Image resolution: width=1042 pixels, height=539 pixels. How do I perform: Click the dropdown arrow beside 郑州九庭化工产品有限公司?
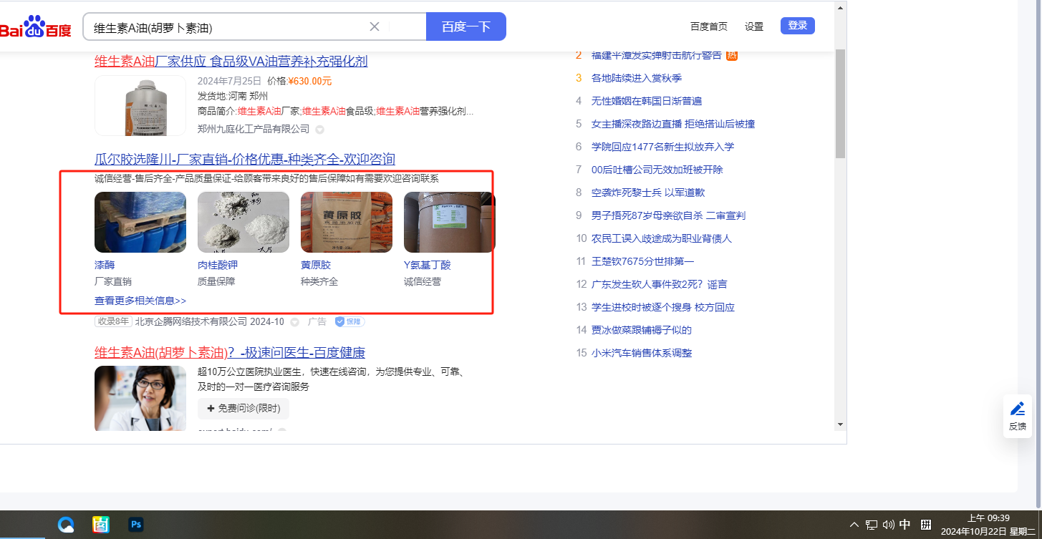tap(320, 130)
